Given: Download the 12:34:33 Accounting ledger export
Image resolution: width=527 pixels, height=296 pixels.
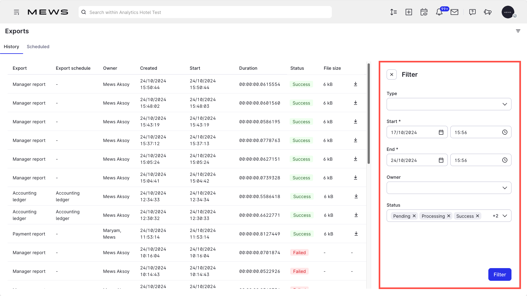Looking at the screenshot, I should [356, 196].
